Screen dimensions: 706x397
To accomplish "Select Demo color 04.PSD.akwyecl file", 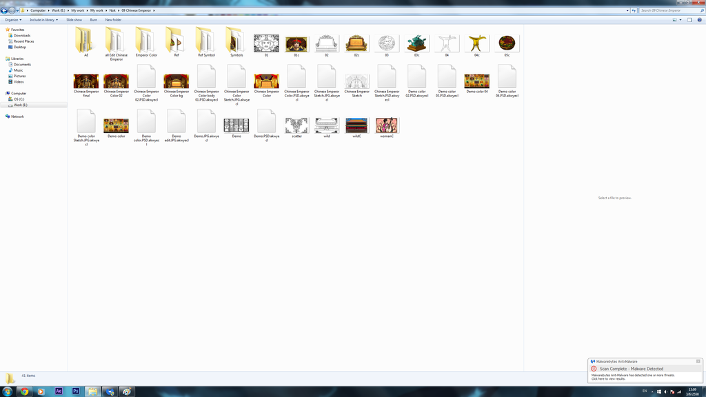I will tap(507, 81).
